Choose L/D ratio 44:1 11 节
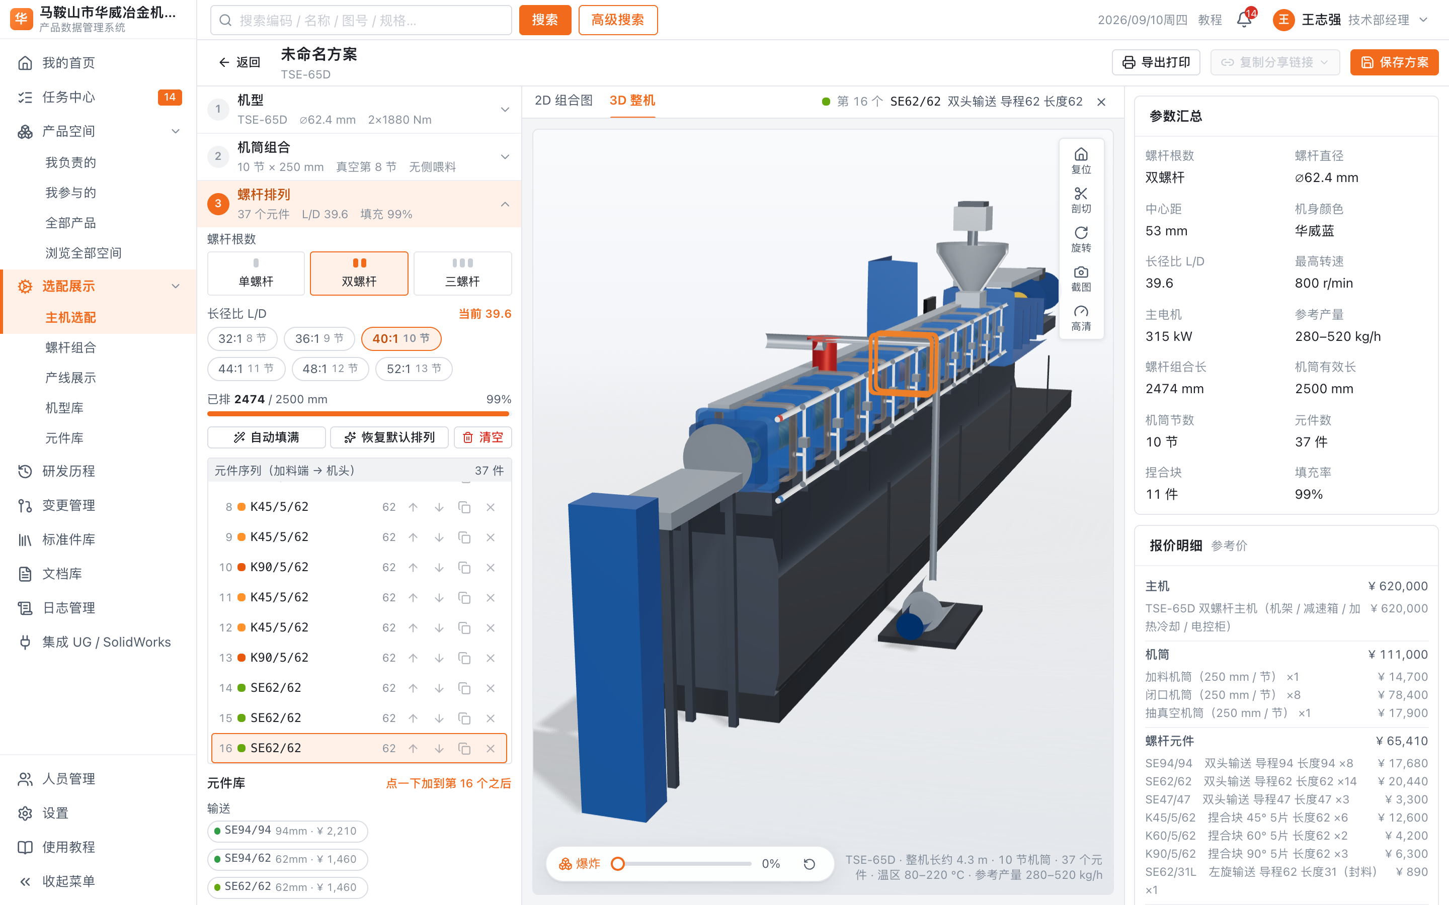Image resolution: width=1449 pixels, height=905 pixels. [x=246, y=369]
